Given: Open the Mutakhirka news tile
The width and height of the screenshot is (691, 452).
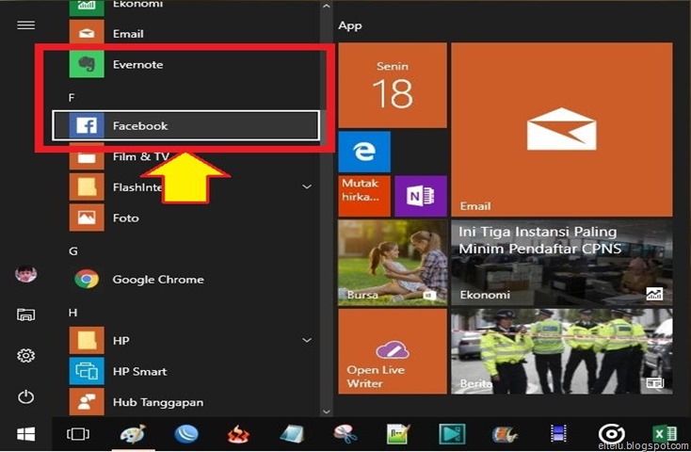Looking at the screenshot, I should click(x=364, y=196).
